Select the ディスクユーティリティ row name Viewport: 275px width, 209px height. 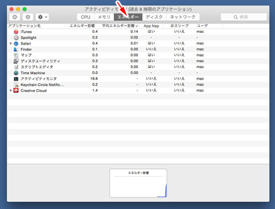(x=40, y=61)
